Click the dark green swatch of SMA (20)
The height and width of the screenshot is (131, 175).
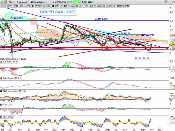pyautogui.click(x=65, y=6)
